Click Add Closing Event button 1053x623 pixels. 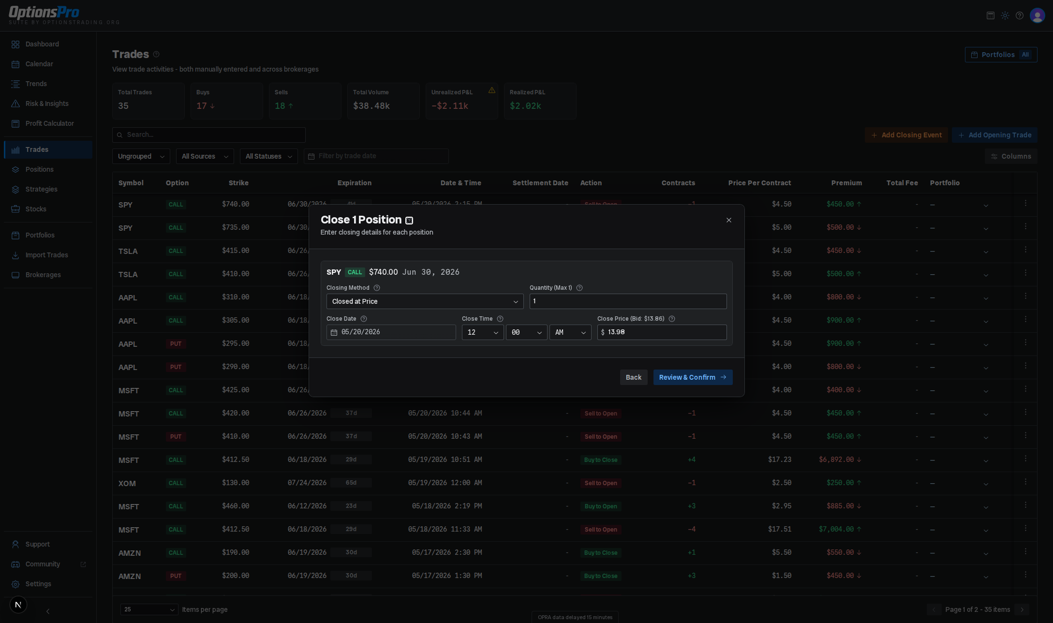[906, 135]
